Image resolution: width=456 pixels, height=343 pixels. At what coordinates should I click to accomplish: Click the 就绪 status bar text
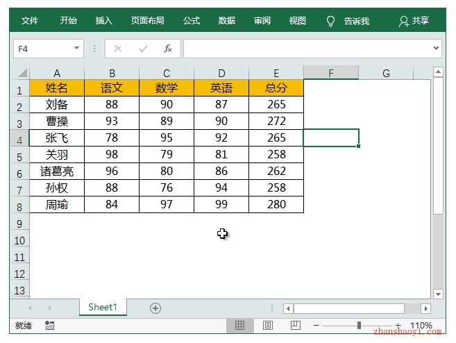click(x=24, y=325)
